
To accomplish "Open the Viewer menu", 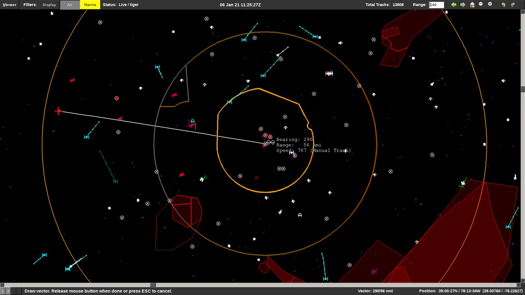I will click(x=9, y=5).
